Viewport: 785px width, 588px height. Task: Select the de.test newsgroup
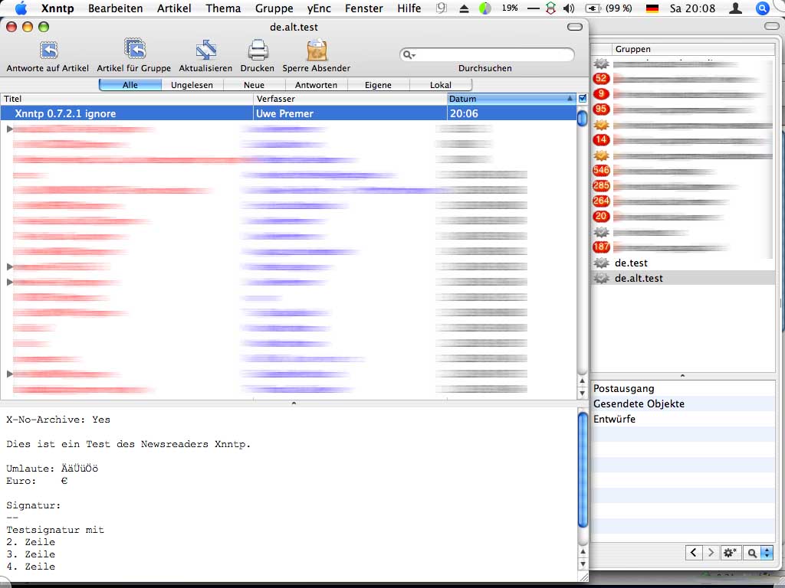(631, 263)
